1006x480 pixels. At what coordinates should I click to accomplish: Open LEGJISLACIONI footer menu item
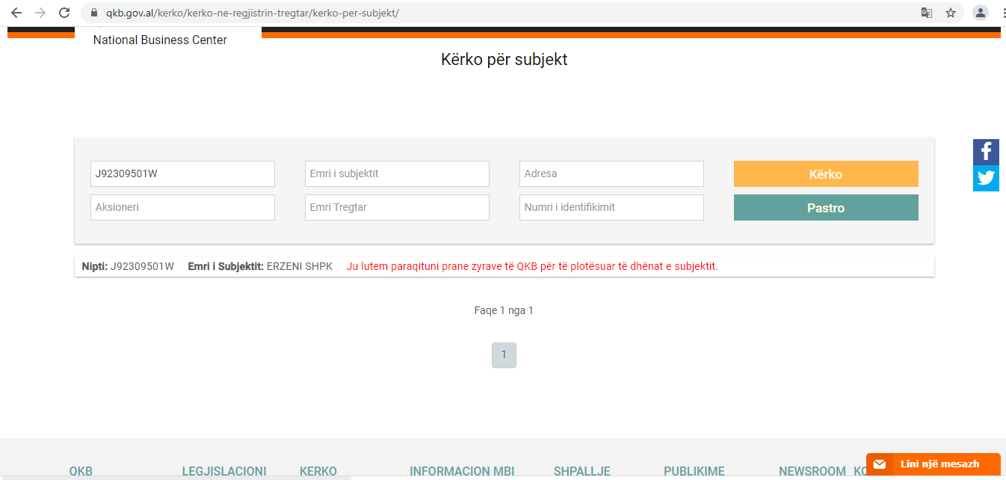coord(224,471)
